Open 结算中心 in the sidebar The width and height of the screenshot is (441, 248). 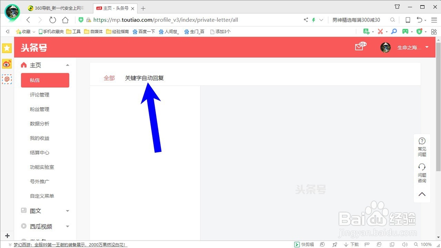point(40,152)
